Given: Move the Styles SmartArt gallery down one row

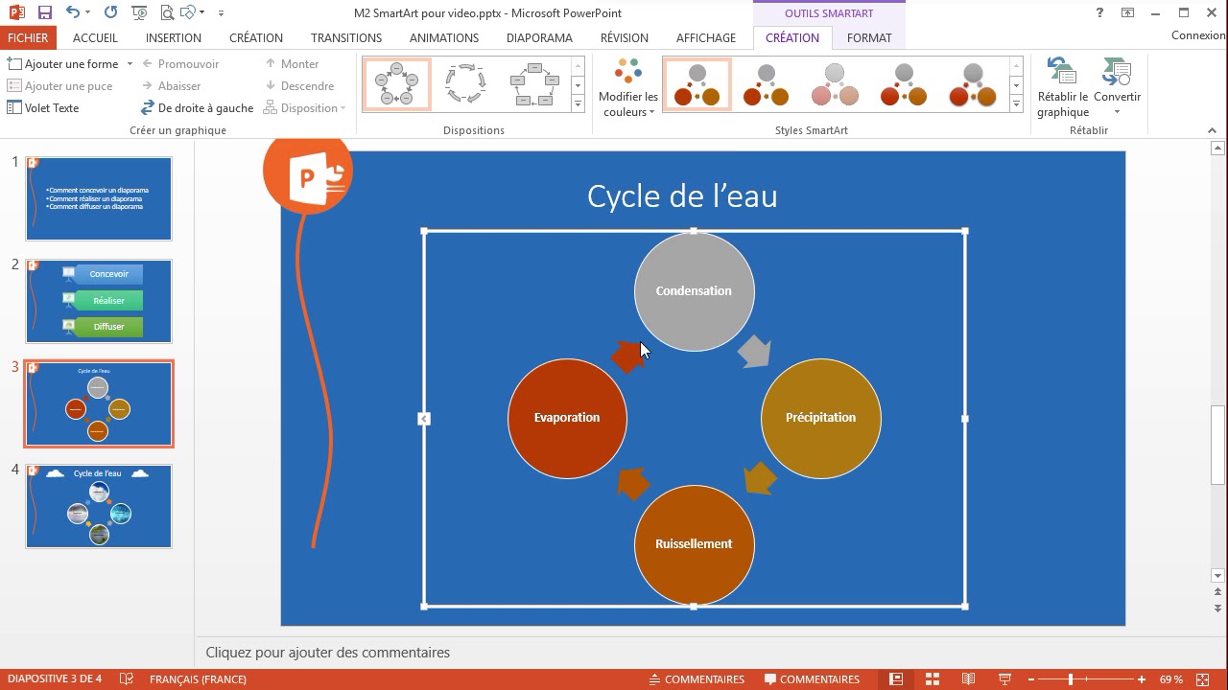Looking at the screenshot, I should click(x=1017, y=85).
